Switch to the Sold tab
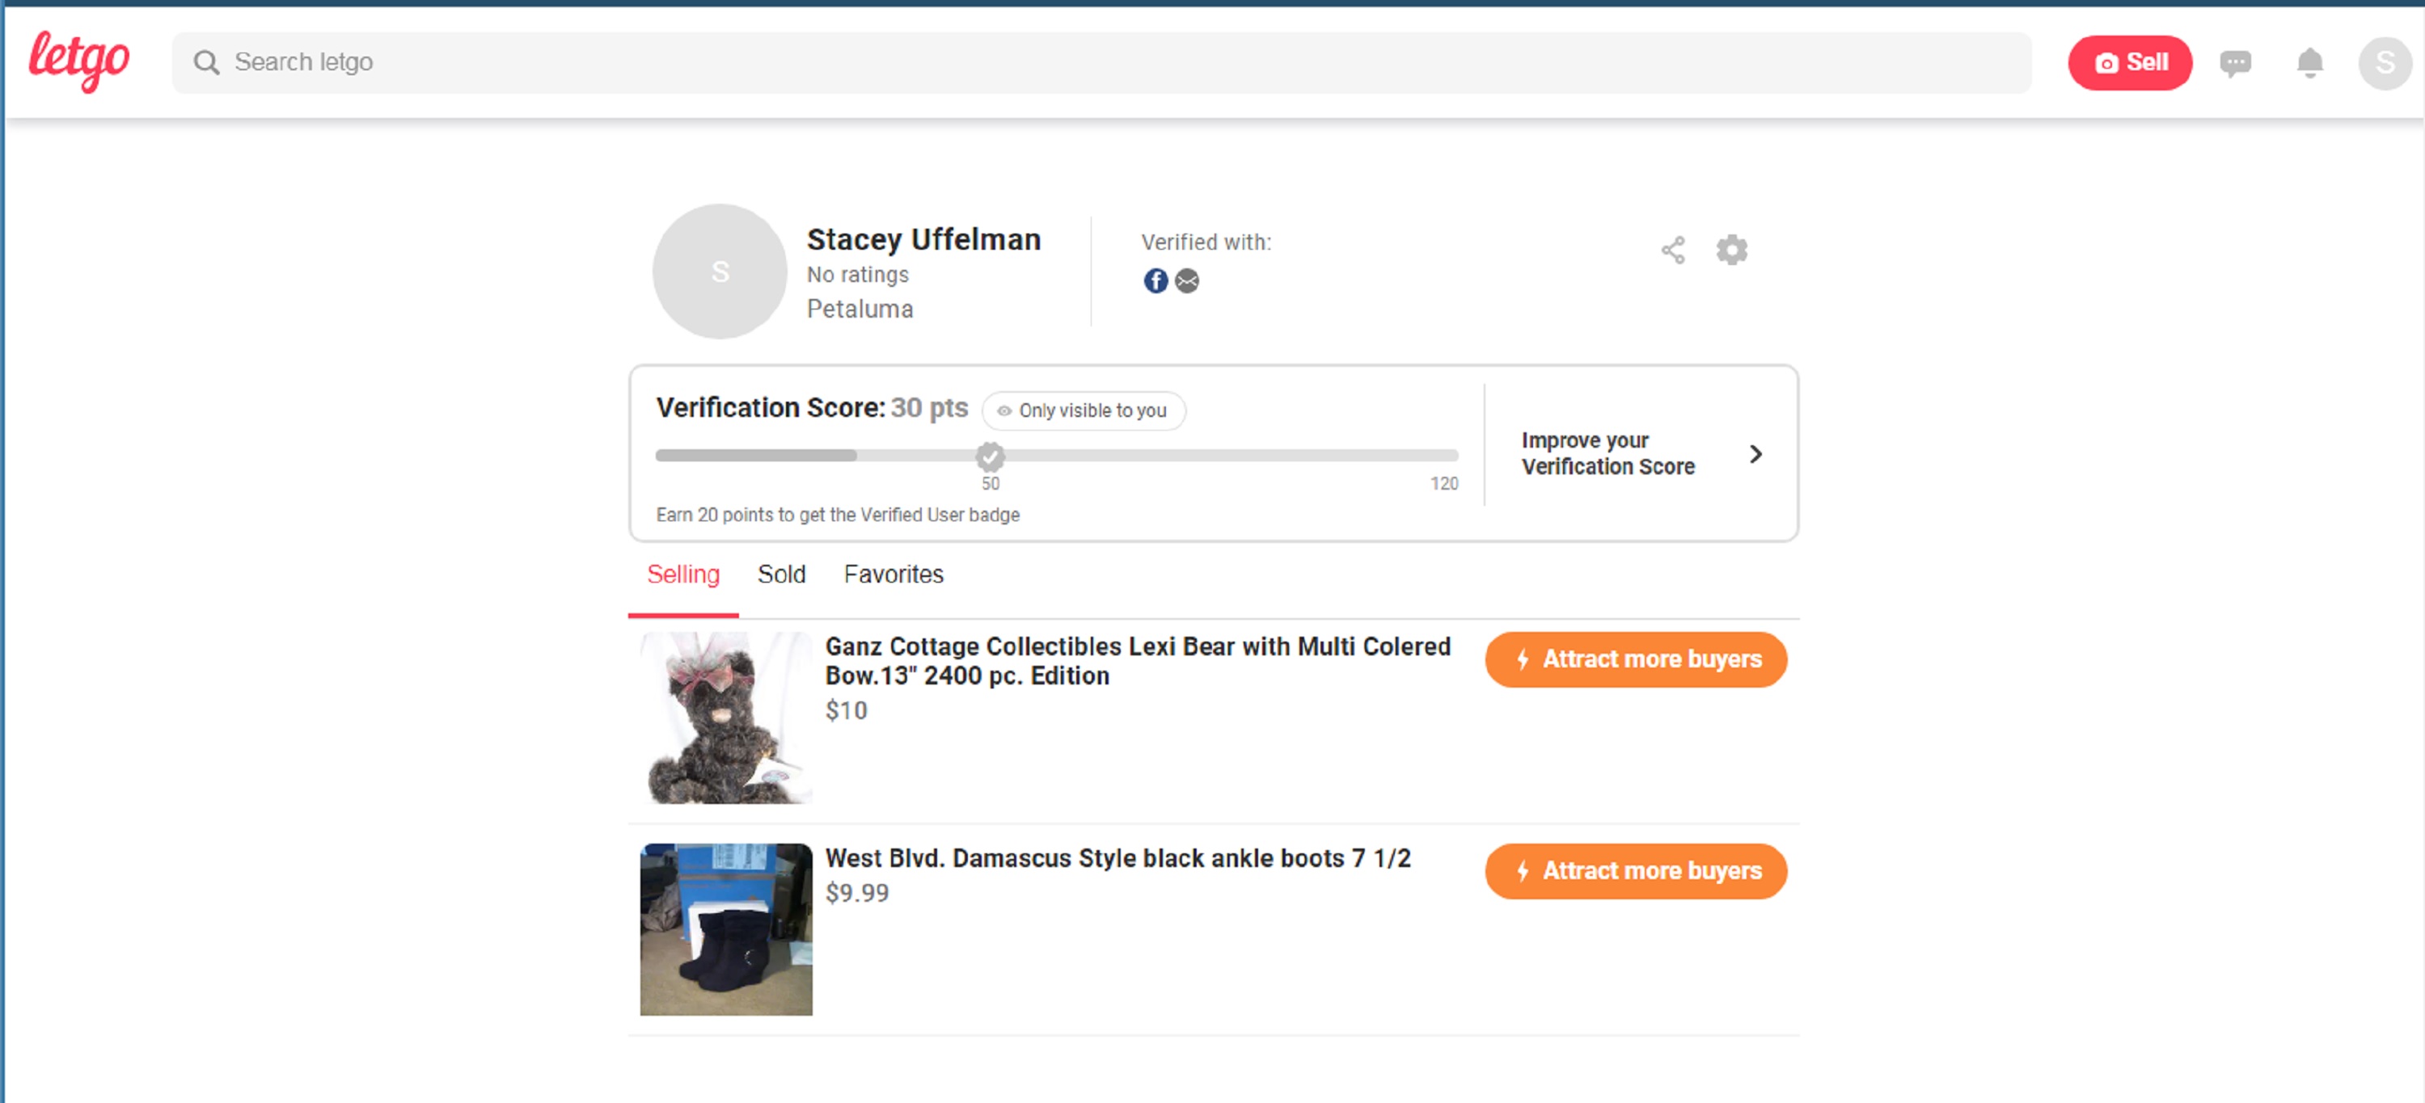2425x1103 pixels. [781, 574]
